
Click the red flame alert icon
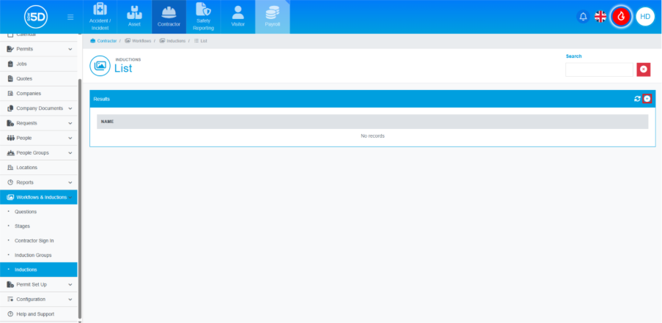pos(622,17)
